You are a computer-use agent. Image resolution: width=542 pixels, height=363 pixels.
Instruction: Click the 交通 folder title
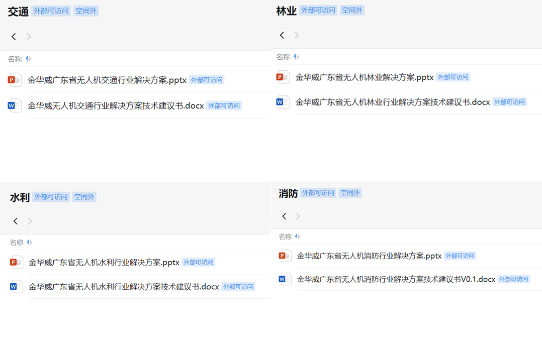pyautogui.click(x=18, y=12)
